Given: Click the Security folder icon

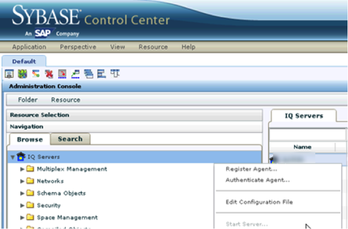Looking at the screenshot, I should [30, 205].
